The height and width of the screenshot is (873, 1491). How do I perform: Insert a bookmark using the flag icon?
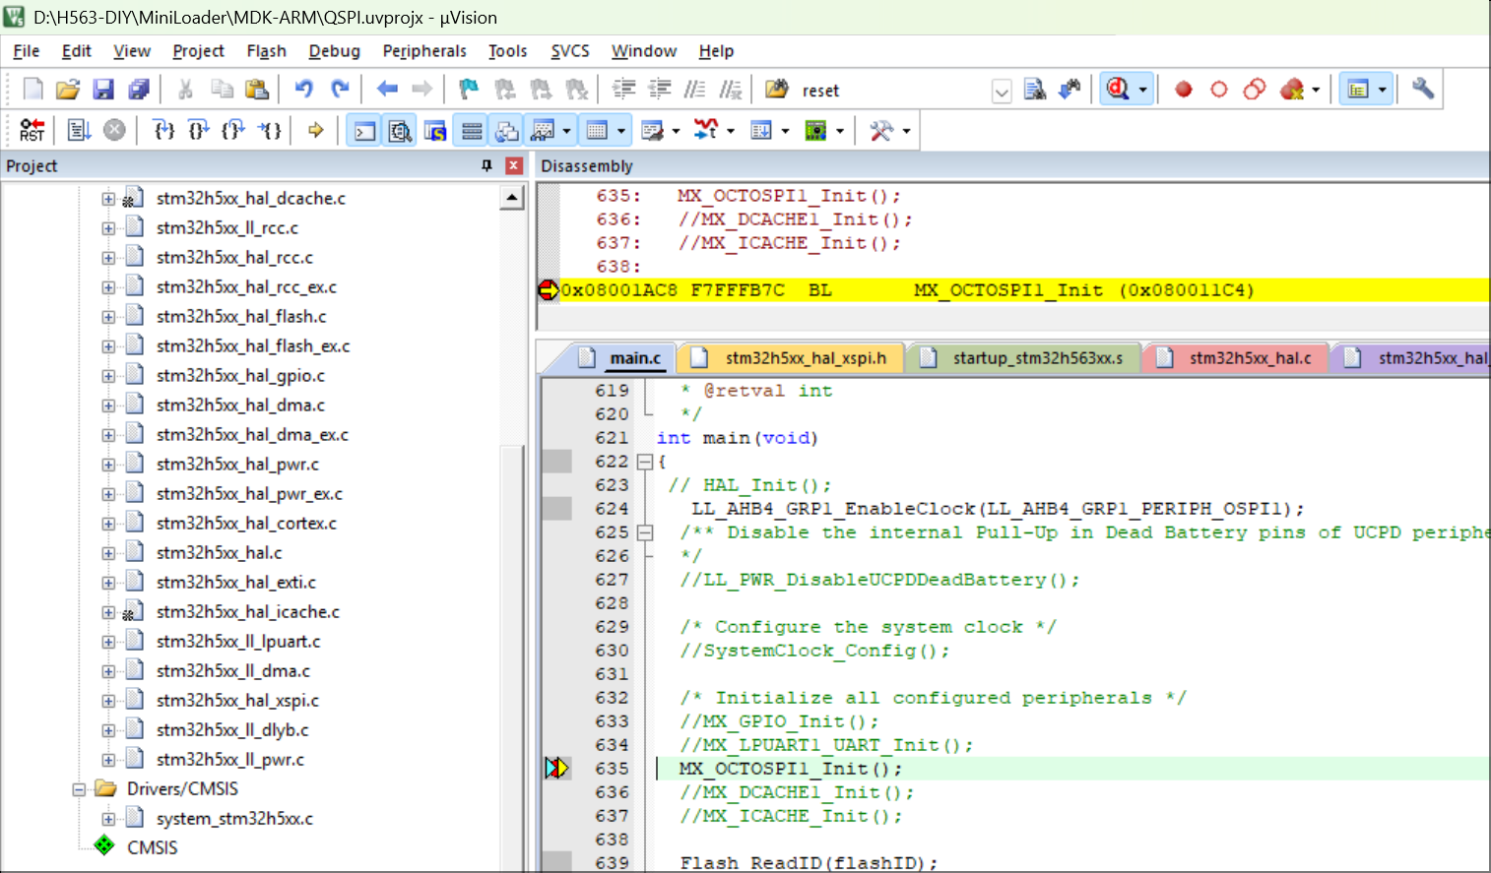coord(469,90)
